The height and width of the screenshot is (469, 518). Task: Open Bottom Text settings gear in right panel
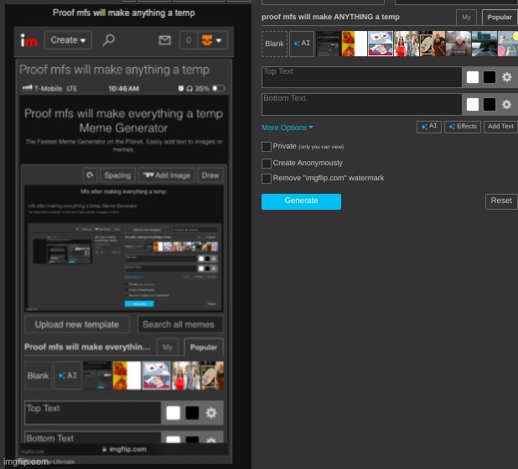click(x=506, y=105)
